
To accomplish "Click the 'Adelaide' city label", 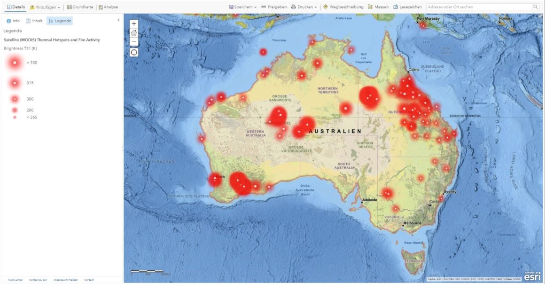I will tap(370, 200).
